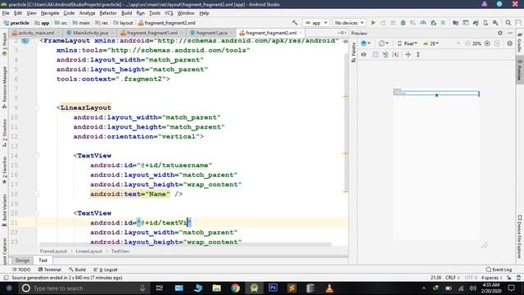Open the app run configuration dropdown
Viewport: 524px width, 295px height.
coord(316,23)
